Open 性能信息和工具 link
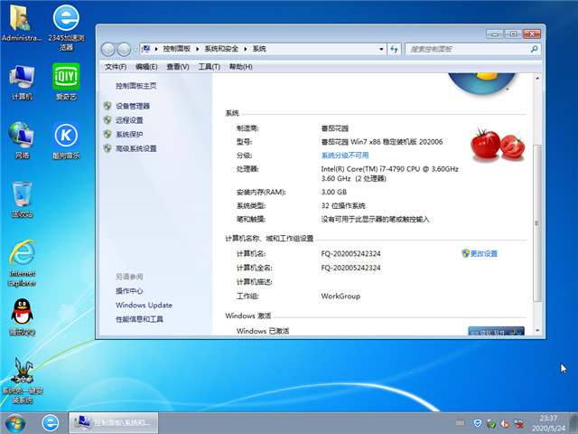 139,319
